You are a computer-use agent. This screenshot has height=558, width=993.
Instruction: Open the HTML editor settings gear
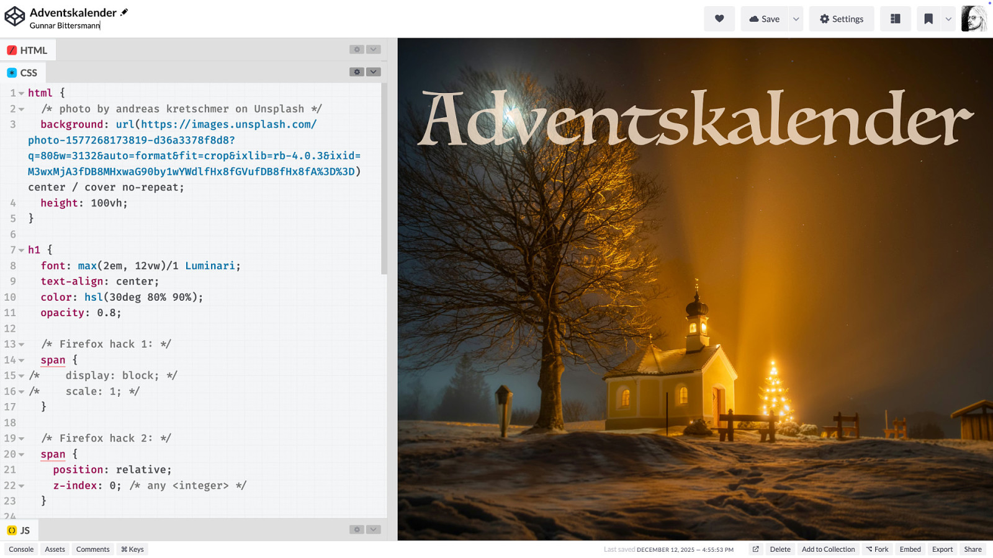click(x=356, y=50)
